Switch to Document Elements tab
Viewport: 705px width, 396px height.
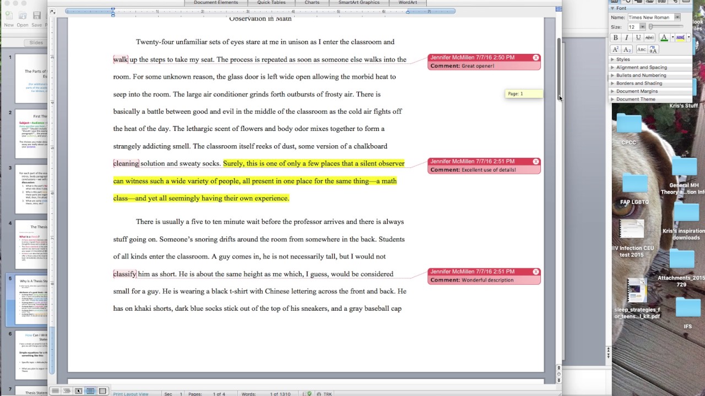216,3
